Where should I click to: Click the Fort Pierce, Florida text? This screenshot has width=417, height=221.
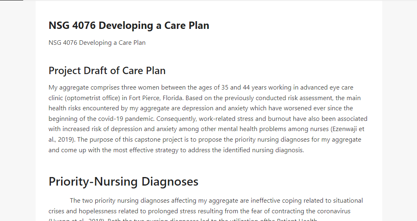(156, 98)
